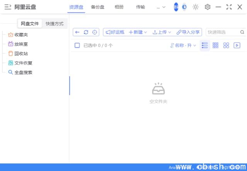Expand the more tabs ellipsis dropdown
Viewport: 247px width, 171px height.
161,7
